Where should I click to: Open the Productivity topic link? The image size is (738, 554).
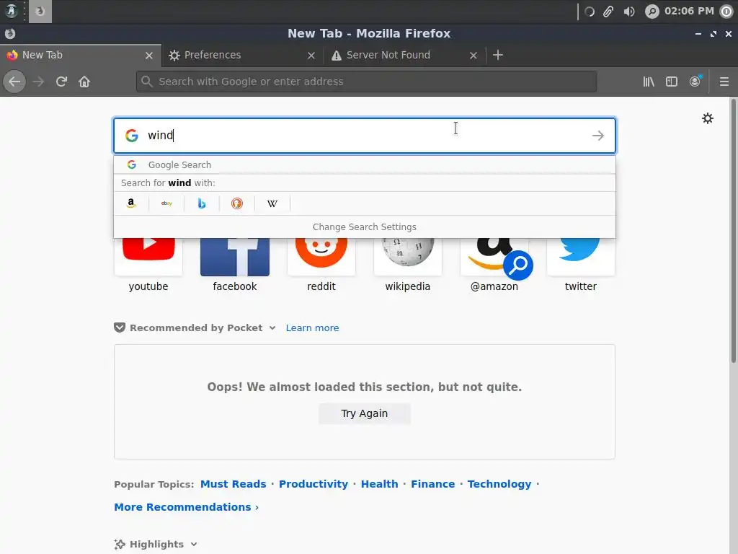314,484
